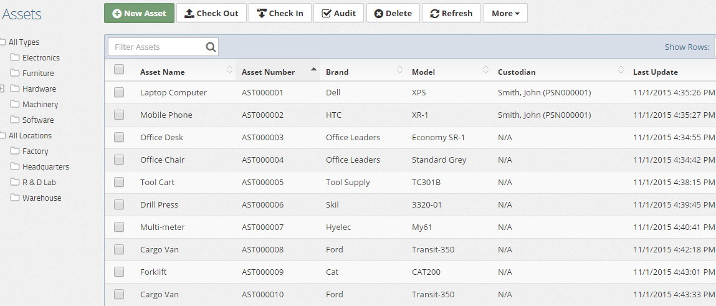
Task: Tick the Laptop Computer row checkbox
Action: [119, 92]
